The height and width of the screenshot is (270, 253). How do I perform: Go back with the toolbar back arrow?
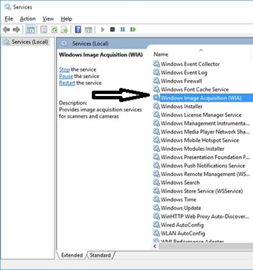pyautogui.click(x=6, y=29)
